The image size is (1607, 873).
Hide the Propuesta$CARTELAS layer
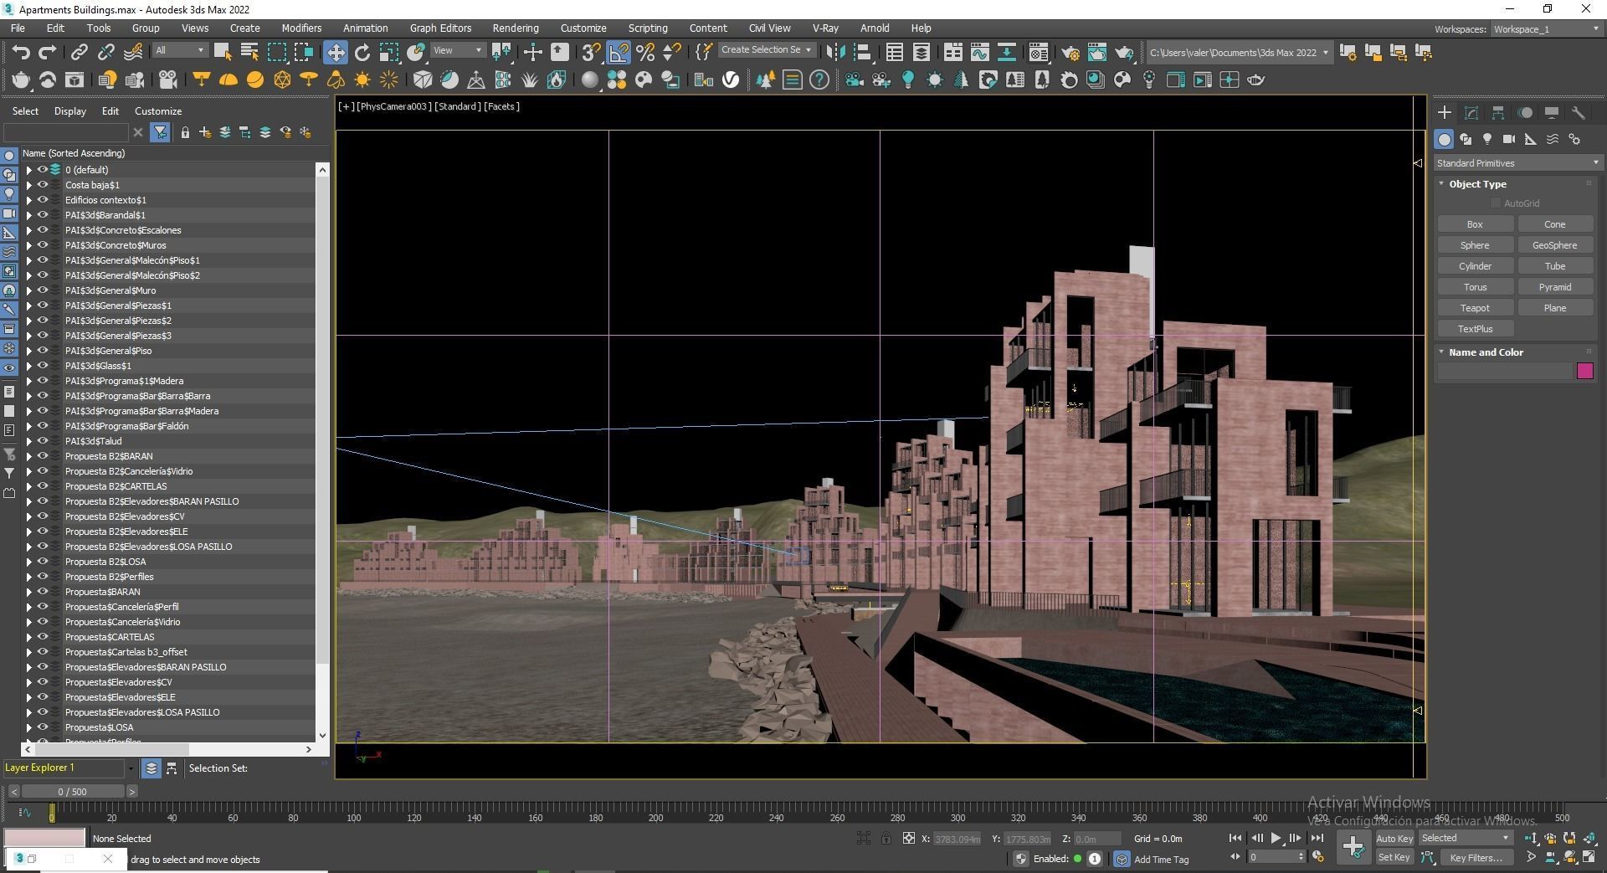click(x=42, y=637)
